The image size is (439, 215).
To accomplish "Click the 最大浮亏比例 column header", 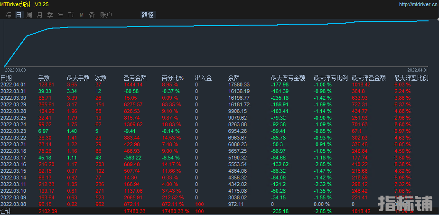I will click(x=331, y=78).
